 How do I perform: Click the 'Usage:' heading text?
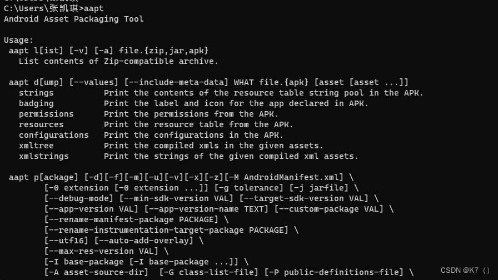pos(18,41)
